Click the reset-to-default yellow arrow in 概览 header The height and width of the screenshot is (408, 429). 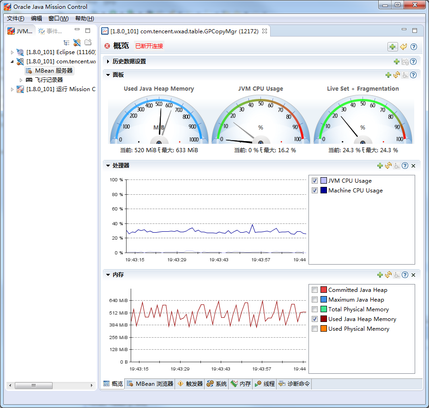pyautogui.click(x=404, y=47)
